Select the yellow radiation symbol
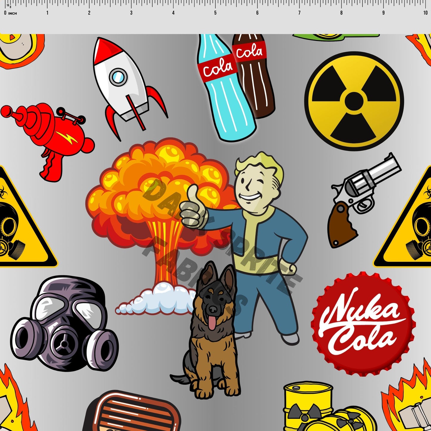This screenshot has width=431, height=431. tap(354, 101)
